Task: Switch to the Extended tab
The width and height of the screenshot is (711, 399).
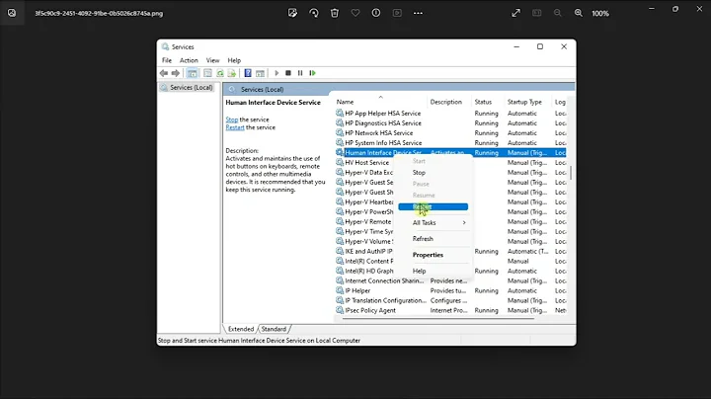Action: tap(241, 329)
